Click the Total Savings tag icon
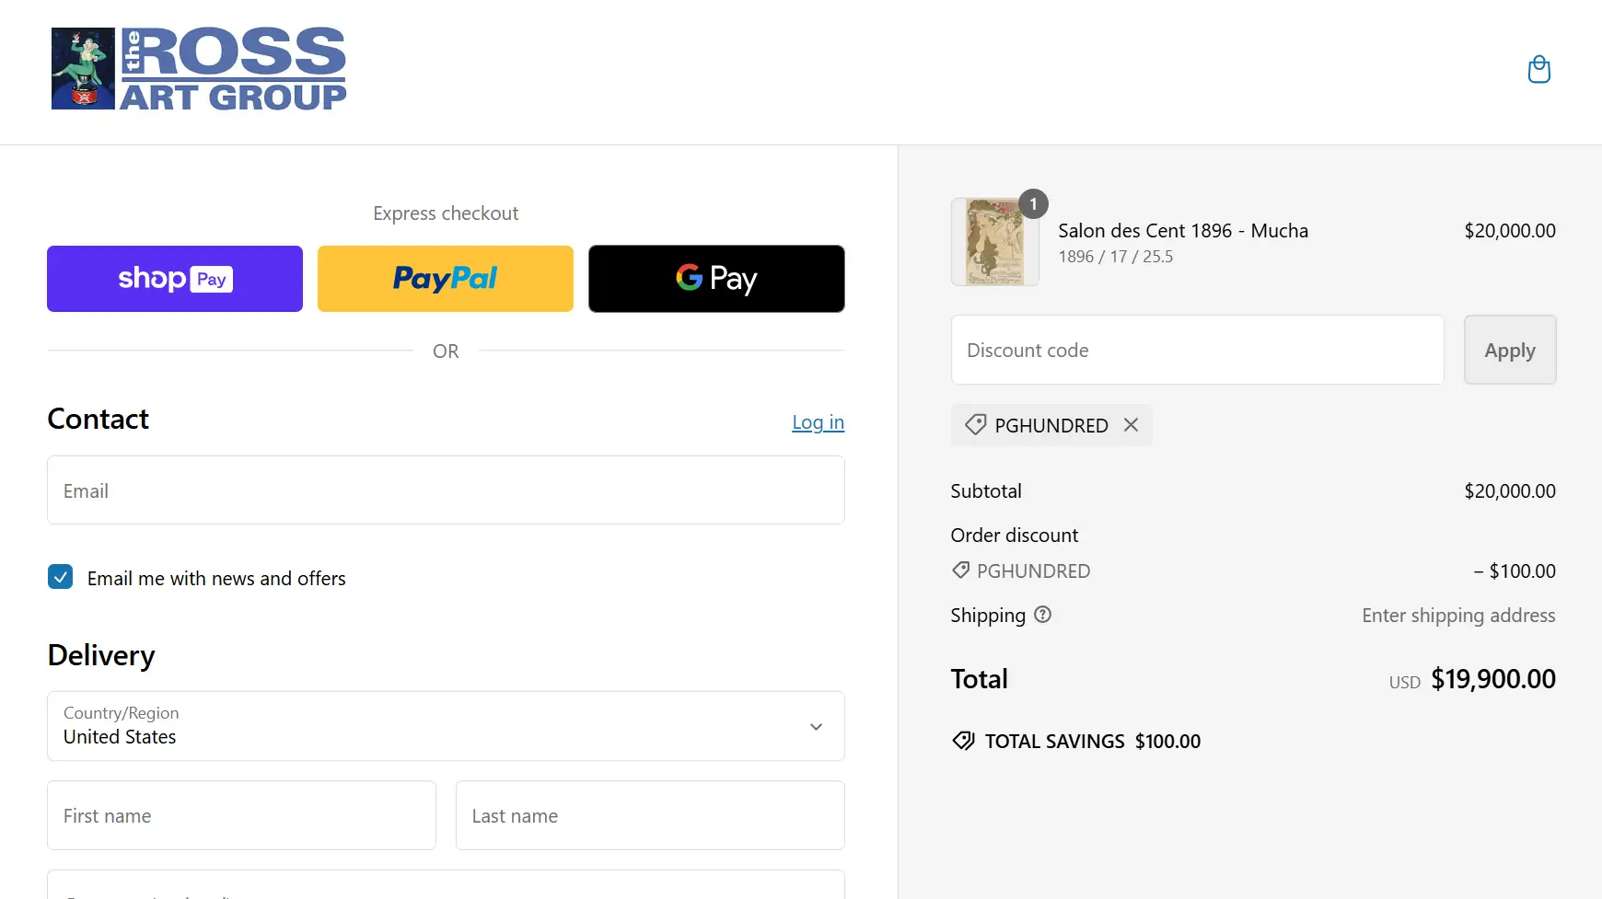Image resolution: width=1602 pixels, height=899 pixels. pos(963,741)
